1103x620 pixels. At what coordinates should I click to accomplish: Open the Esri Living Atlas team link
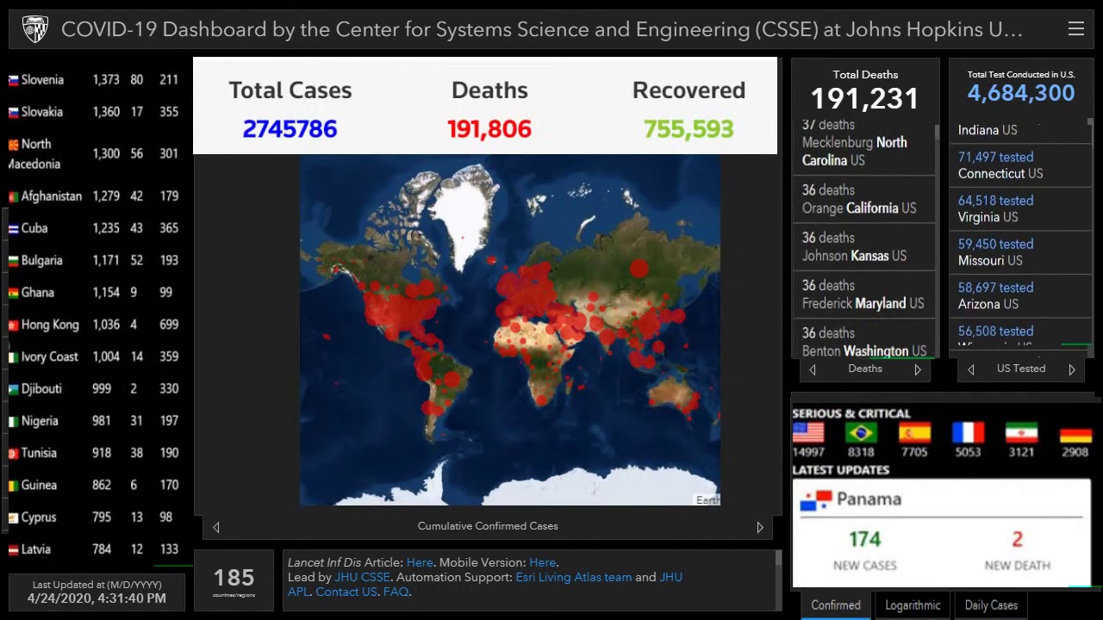[573, 577]
